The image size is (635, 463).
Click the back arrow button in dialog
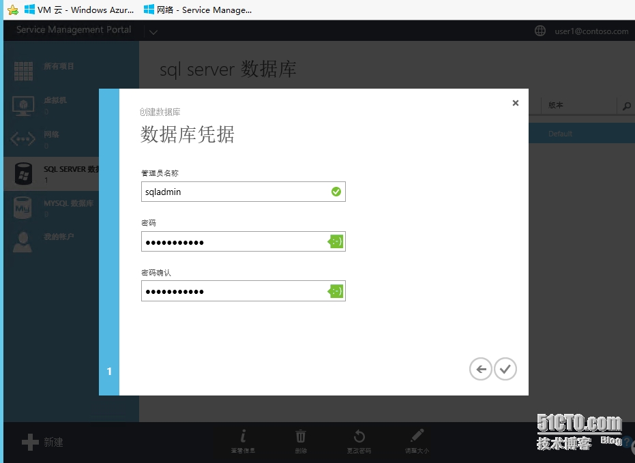tap(481, 369)
